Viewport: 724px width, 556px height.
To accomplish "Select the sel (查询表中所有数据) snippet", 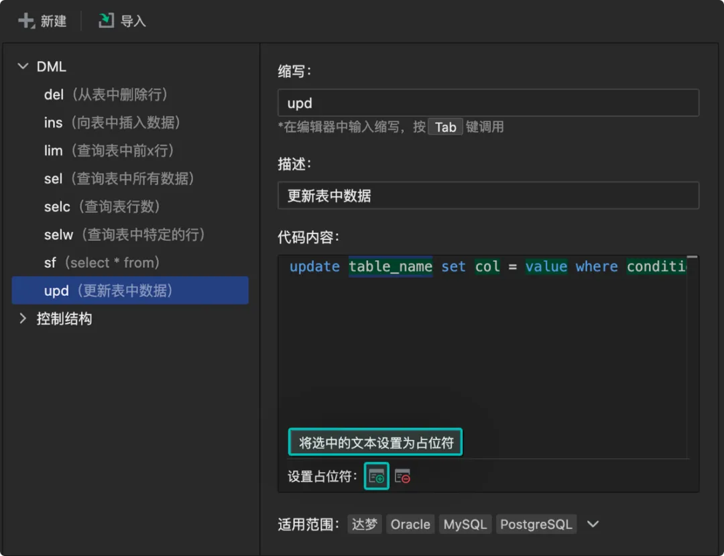I will (130, 178).
